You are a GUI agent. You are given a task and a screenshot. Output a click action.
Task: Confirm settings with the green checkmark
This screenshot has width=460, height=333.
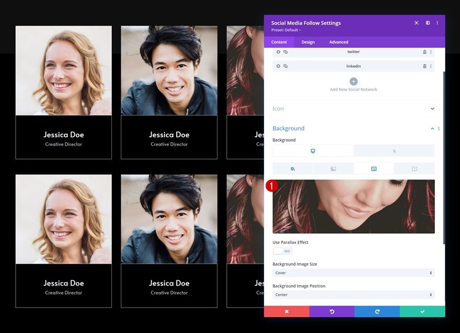click(422, 311)
